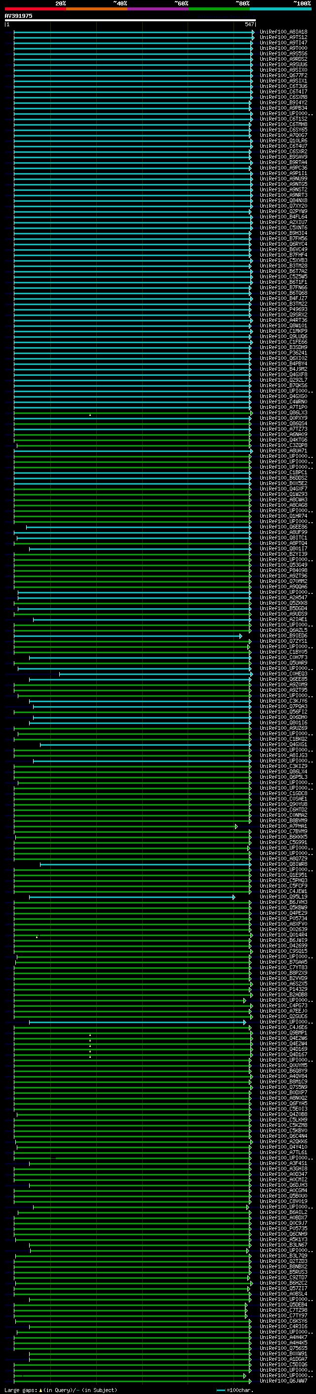
Task: Select the UniRef100_Q84NX8 label
Action: tap(283, 201)
